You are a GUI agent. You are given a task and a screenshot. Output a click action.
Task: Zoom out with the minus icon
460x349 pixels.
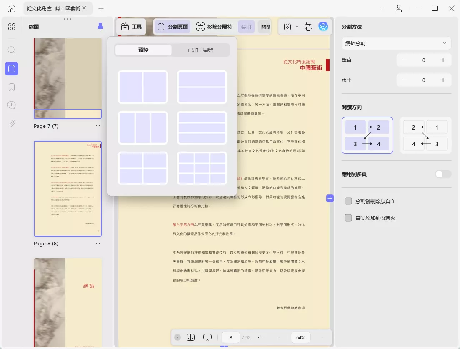(321, 337)
